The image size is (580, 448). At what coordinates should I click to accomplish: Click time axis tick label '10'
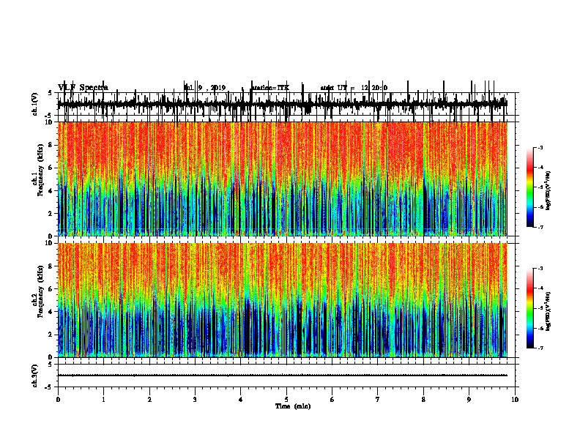coord(515,400)
